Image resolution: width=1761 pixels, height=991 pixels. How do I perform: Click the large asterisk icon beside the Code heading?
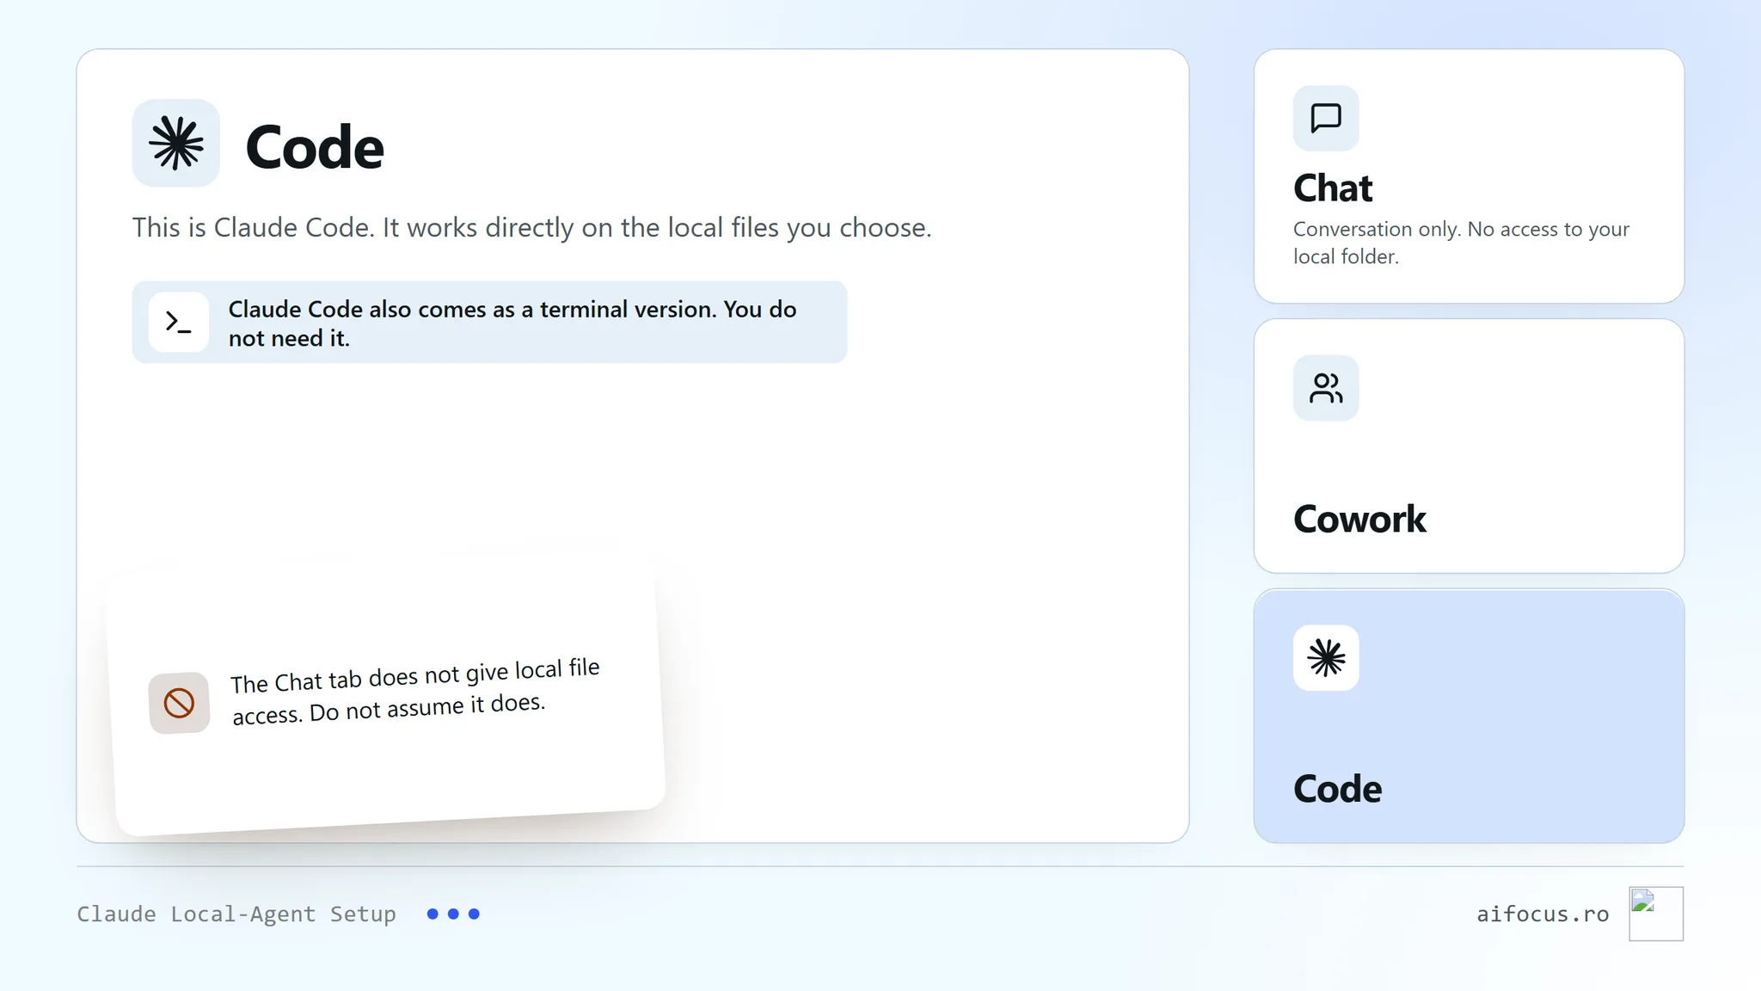click(x=176, y=143)
